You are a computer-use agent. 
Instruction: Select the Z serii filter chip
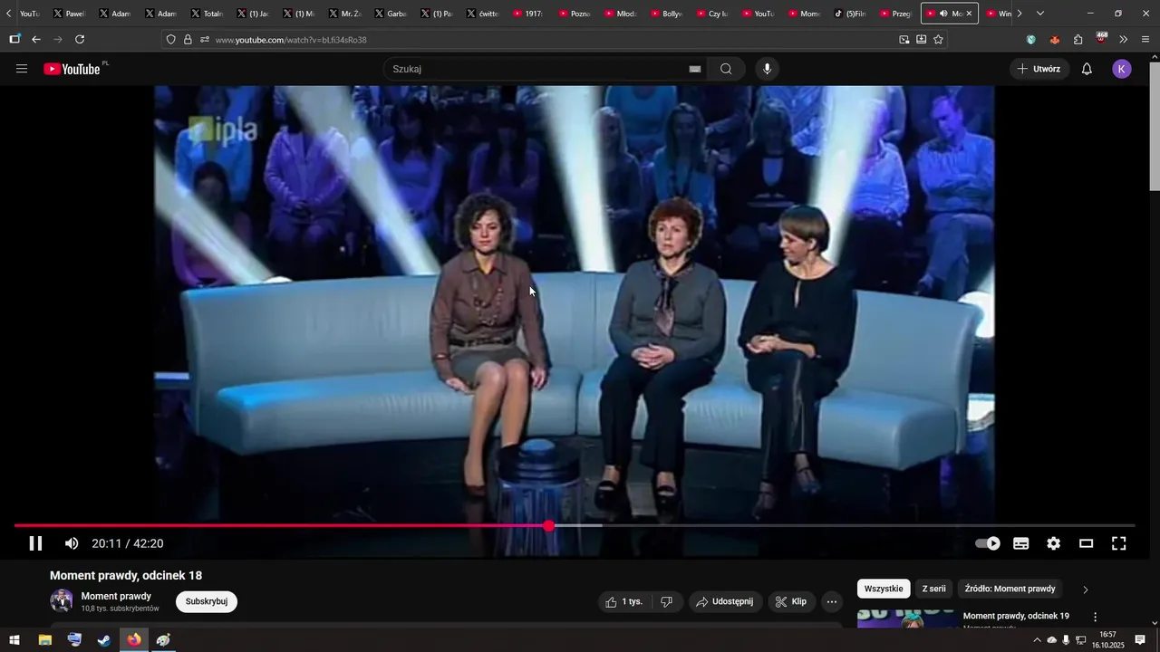pos(933,589)
